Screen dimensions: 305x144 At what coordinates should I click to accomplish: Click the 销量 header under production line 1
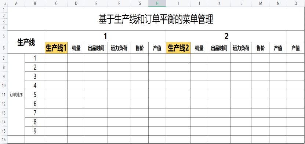(76, 48)
